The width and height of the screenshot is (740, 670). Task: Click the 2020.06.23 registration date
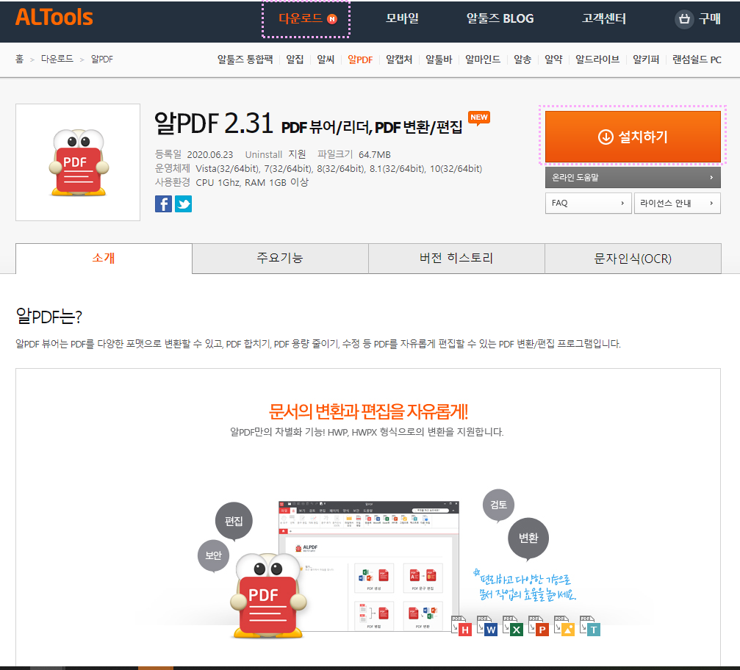210,155
